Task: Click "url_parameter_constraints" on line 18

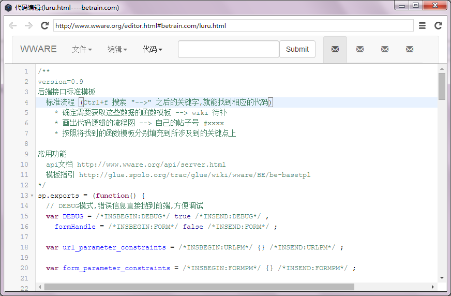Action: point(114,247)
